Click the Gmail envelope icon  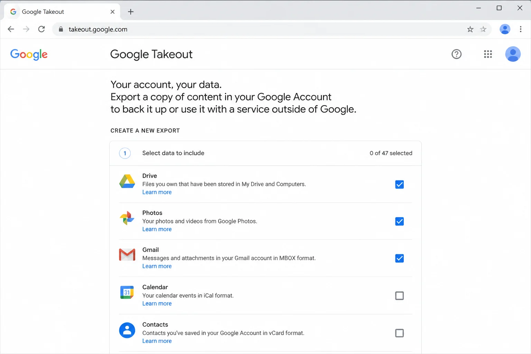tap(127, 254)
